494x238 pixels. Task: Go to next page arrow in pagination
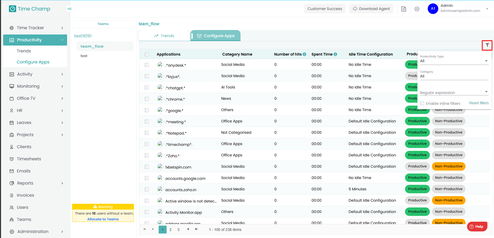(x=188, y=229)
